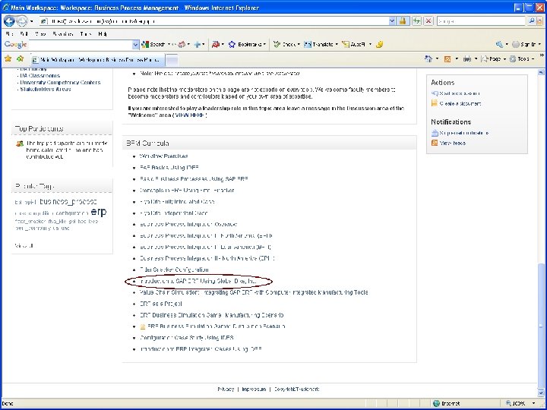
Task: Click the Google toolbar logo
Action: click(15, 45)
